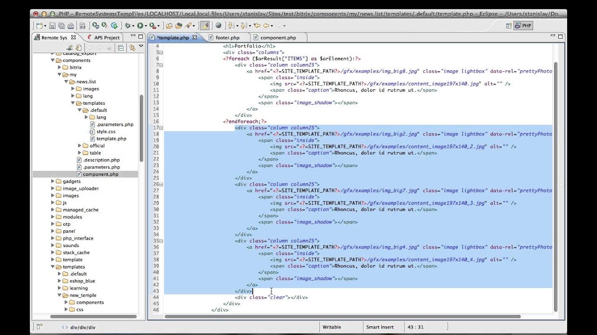The height and width of the screenshot is (335, 597).
Task: Toggle code folding at line 26
Action: tap(161, 184)
